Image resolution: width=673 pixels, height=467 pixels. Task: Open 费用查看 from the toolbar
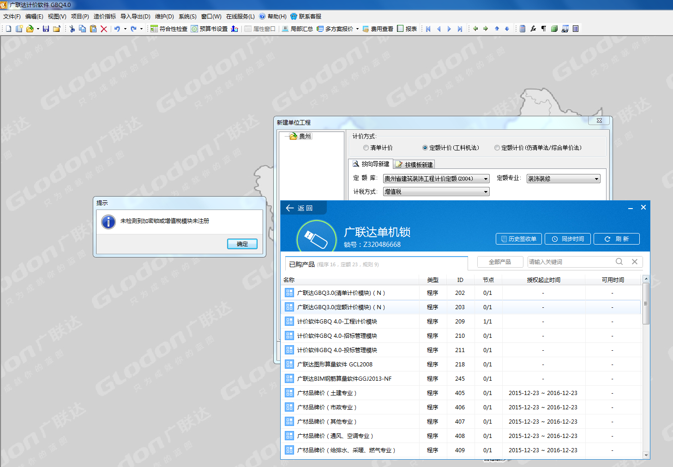[378, 29]
